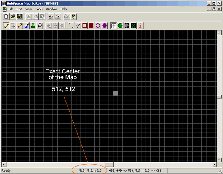Minimize the inner SSME1 document window
The width and height of the screenshot is (223, 174).
(209, 9)
